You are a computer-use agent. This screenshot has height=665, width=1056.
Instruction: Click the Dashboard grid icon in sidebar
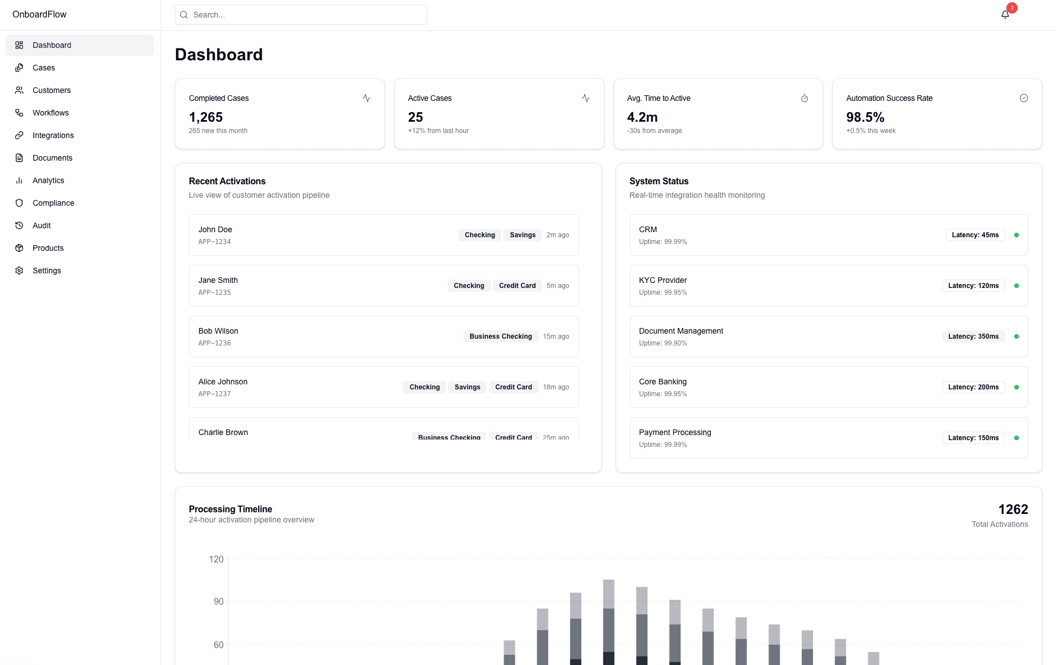(19, 45)
